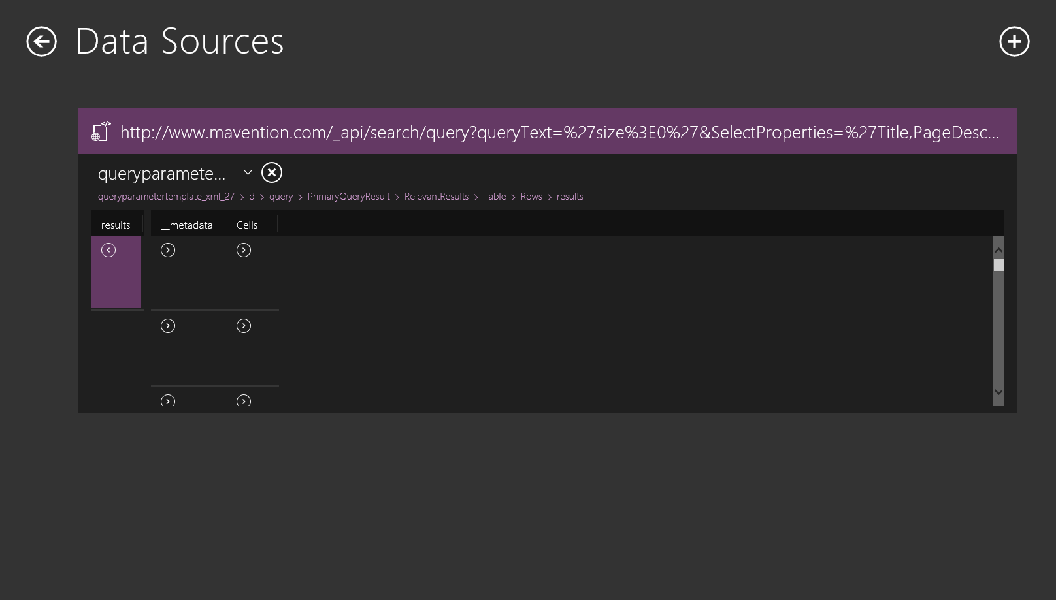Select the Rows breadcrumb
Viewport: 1056px width, 600px height.
tap(531, 197)
